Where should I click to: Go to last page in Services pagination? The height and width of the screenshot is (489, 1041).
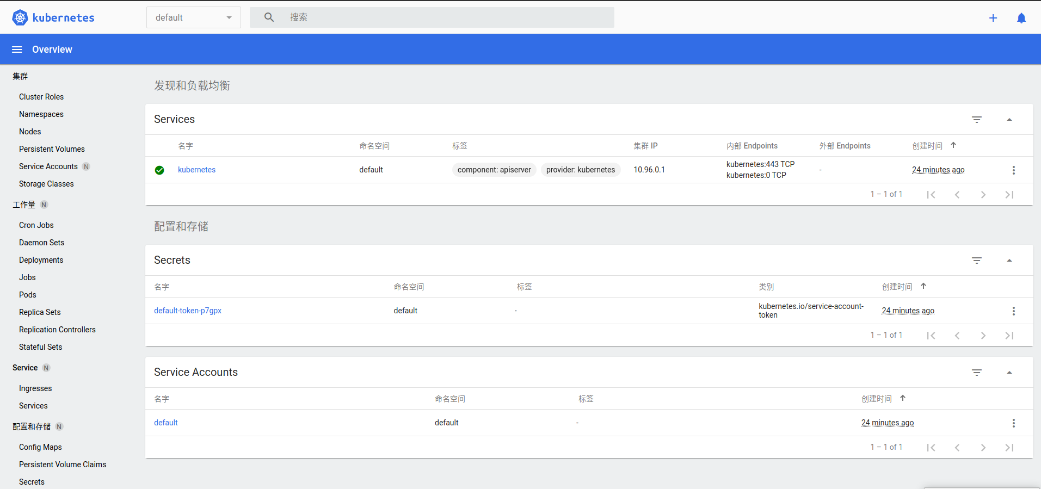[1009, 195]
